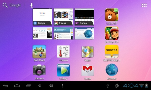Image resolution: width=151 pixels, height=90 pixels.
Task: Open NOSTRA Map app
Action: pos(112,52)
